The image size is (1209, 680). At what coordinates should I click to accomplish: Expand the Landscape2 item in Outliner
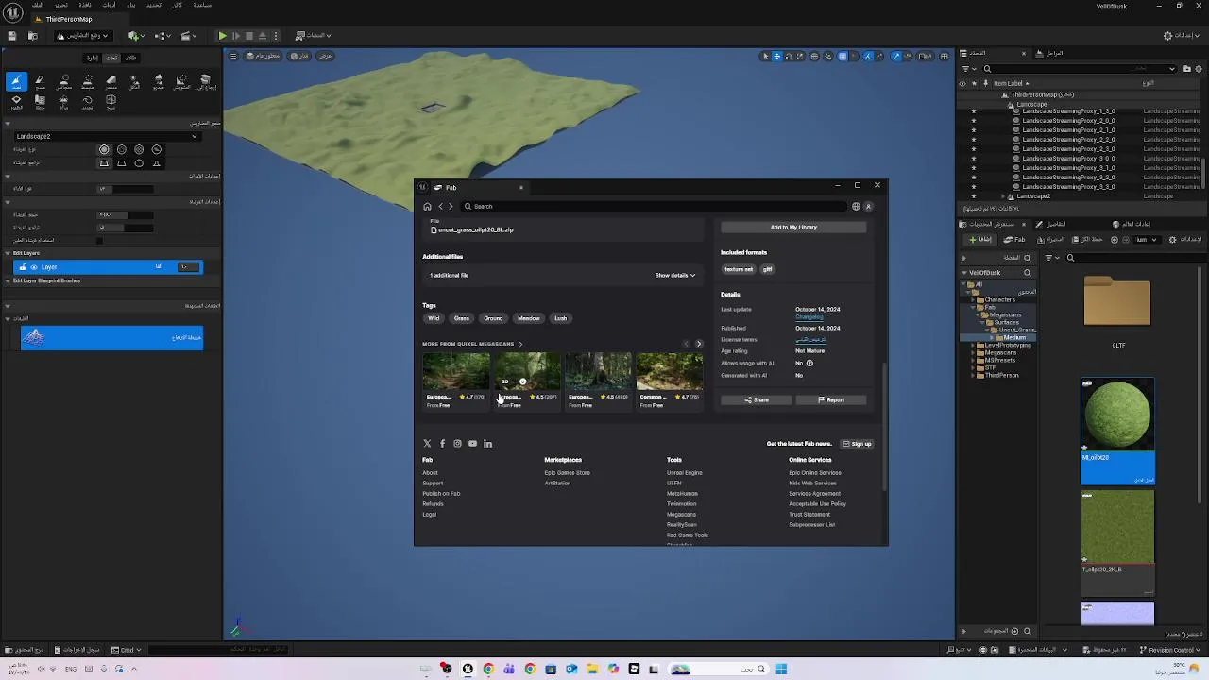click(1002, 196)
